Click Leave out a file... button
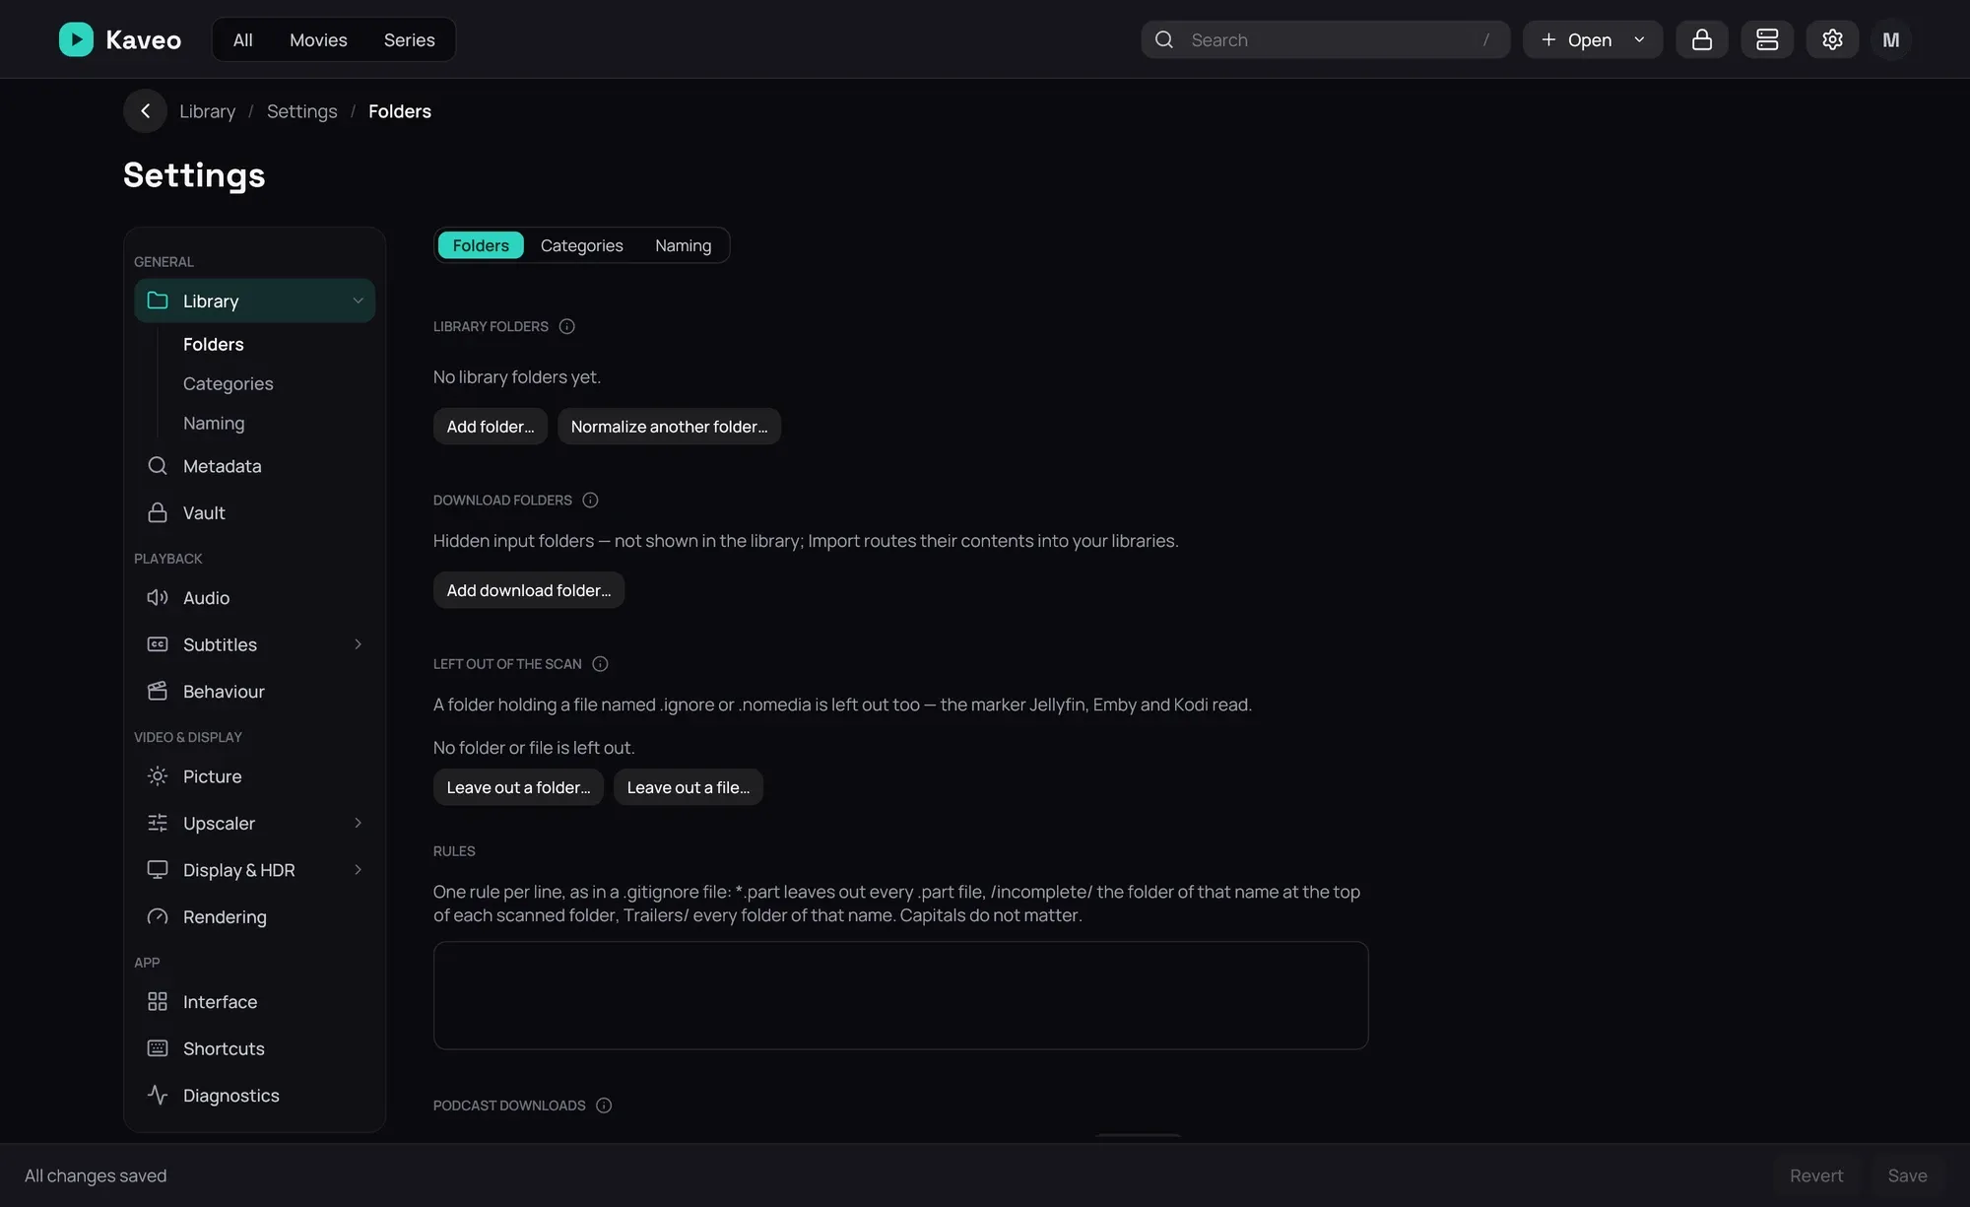 coord(688,787)
